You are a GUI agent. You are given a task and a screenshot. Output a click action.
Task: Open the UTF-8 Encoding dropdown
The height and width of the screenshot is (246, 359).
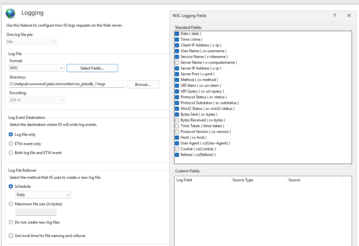coord(37,100)
